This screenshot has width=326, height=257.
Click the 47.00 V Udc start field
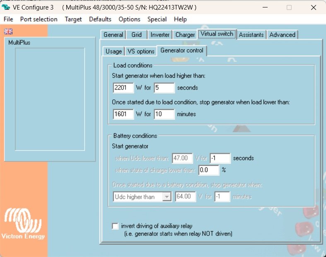tap(182, 158)
